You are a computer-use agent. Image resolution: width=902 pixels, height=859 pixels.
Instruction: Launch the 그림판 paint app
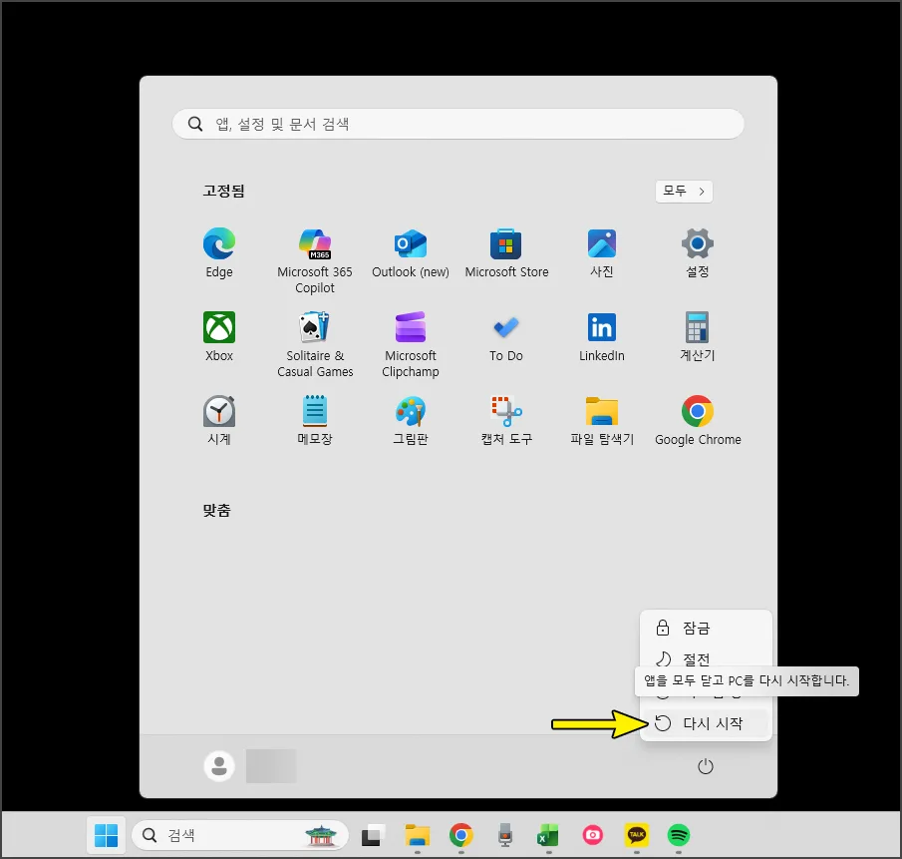(x=411, y=420)
